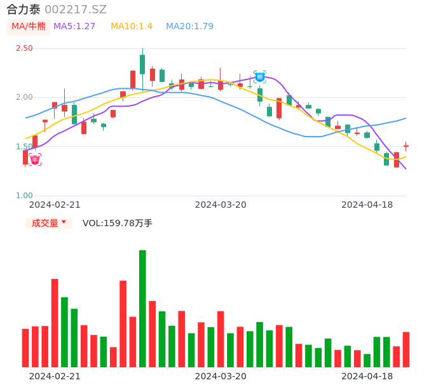Click the 2.50 price axis label
Screen dimensions: 436x385
24,48
